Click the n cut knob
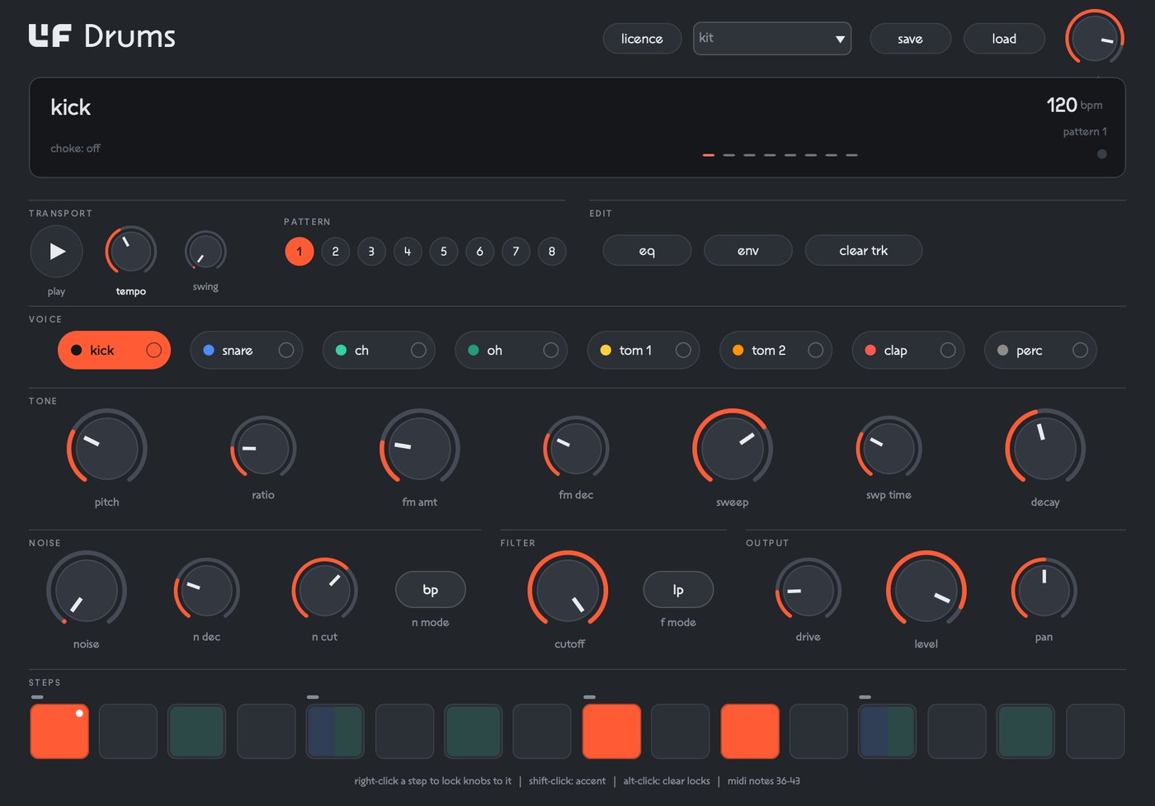 coord(324,590)
